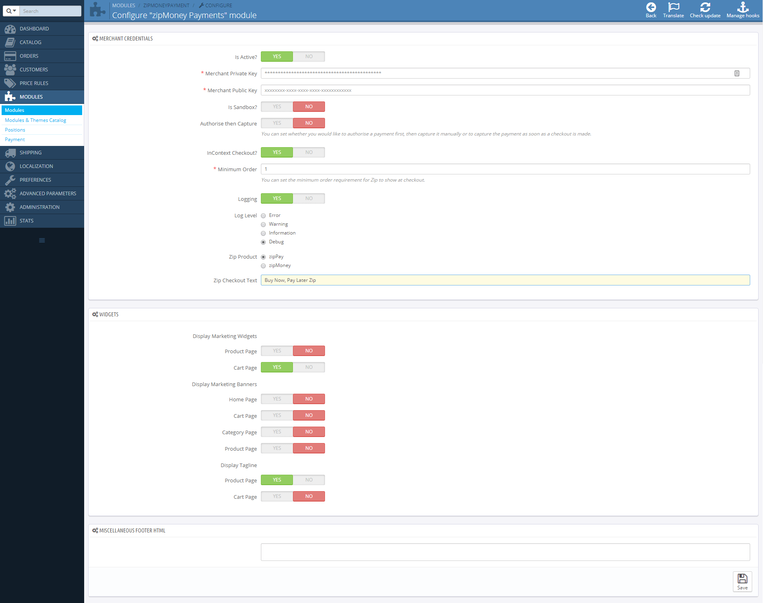Click the Orders credit card icon
Screen dimensions: 763x603
[x=10, y=56]
